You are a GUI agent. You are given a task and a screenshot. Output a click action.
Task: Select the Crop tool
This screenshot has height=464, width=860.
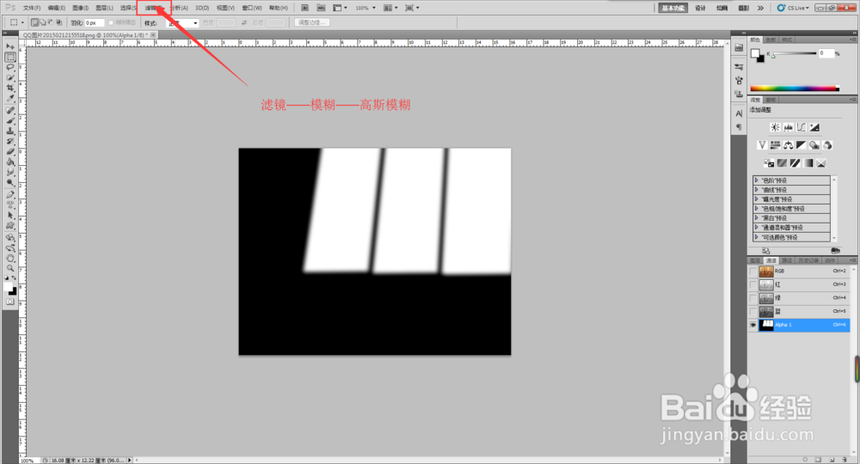click(x=10, y=88)
